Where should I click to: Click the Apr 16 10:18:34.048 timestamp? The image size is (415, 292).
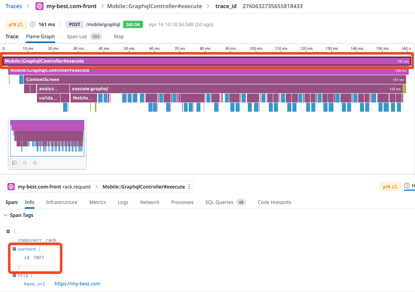(171, 25)
